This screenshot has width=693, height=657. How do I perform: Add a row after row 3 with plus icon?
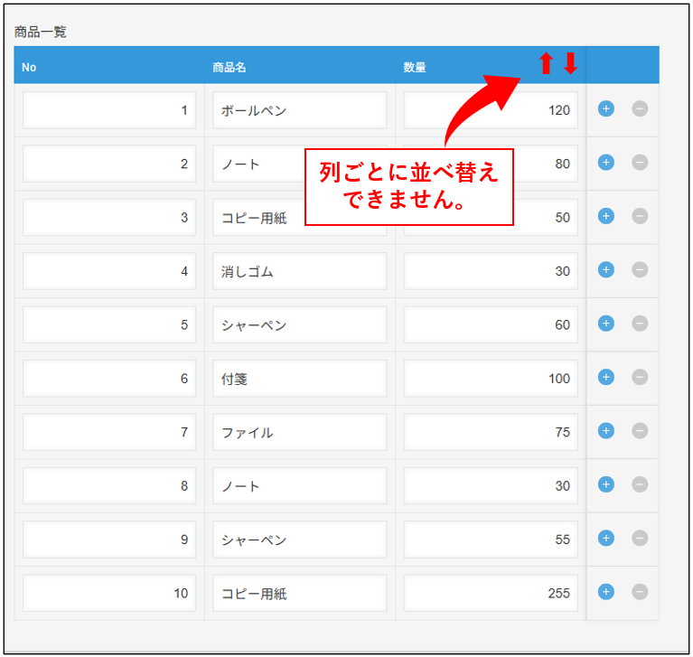pyautogui.click(x=605, y=217)
